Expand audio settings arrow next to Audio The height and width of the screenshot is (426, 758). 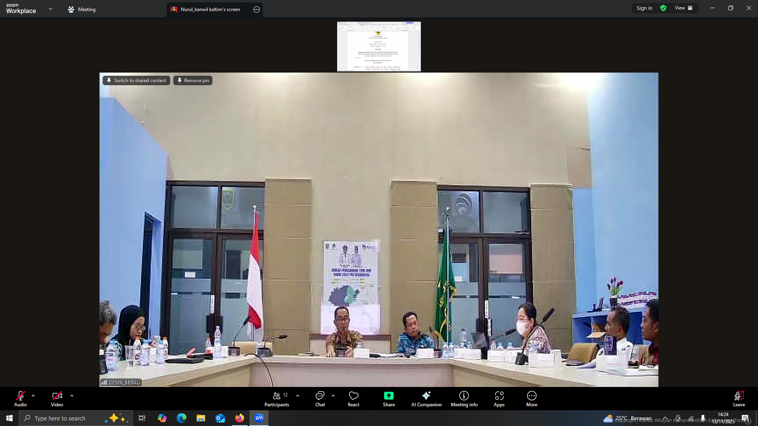click(x=33, y=396)
